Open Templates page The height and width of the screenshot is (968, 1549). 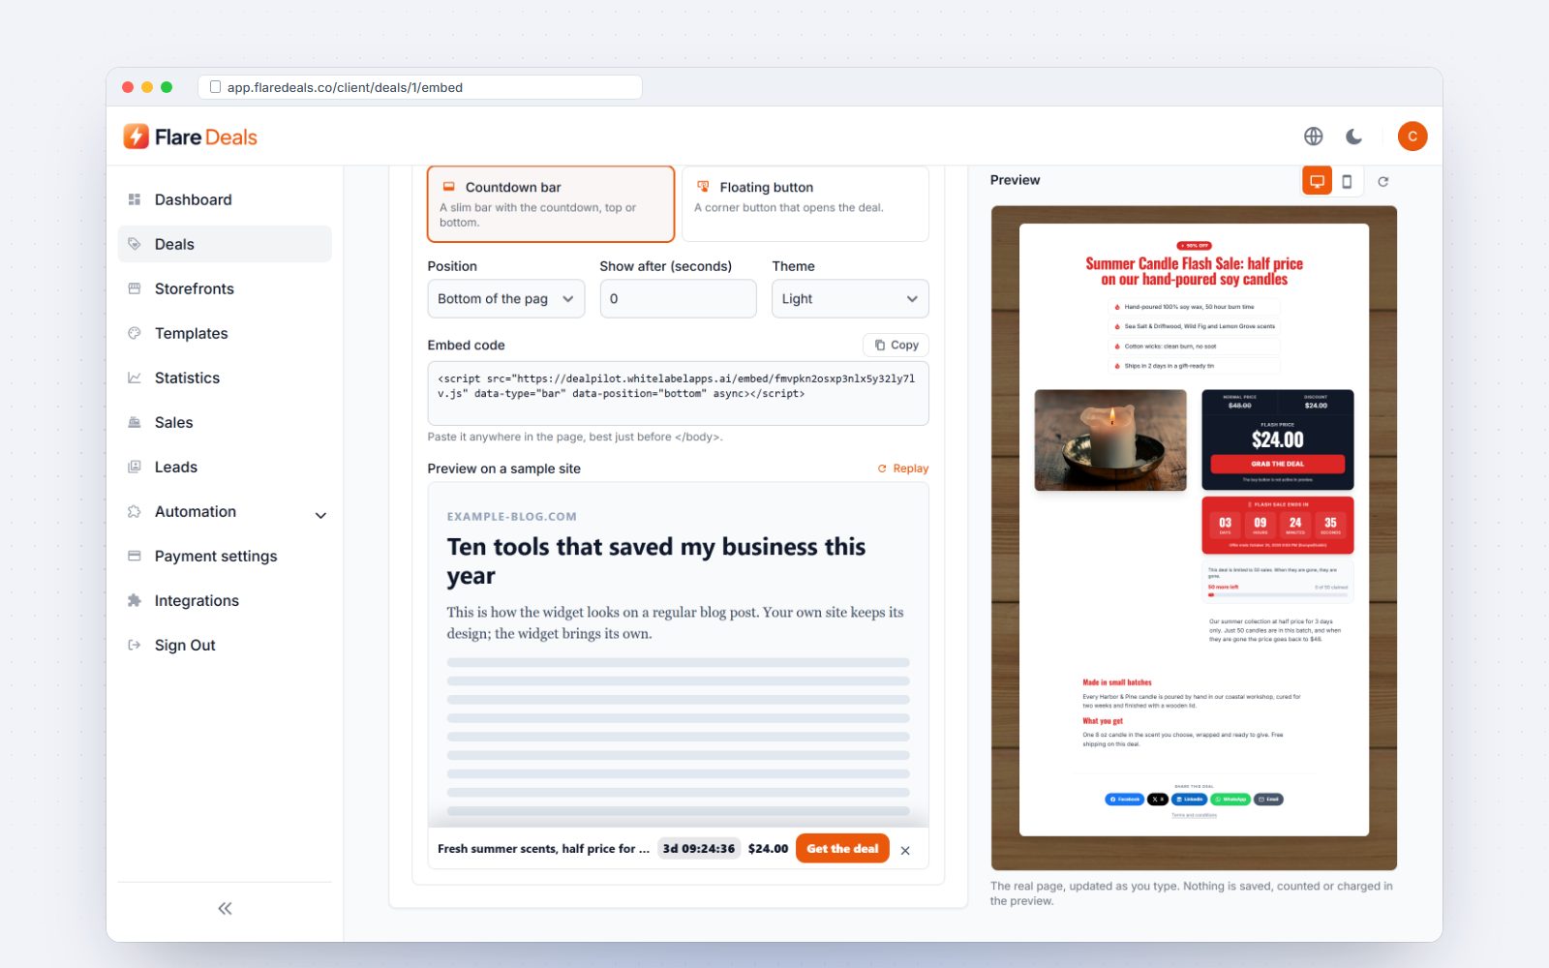(225, 333)
